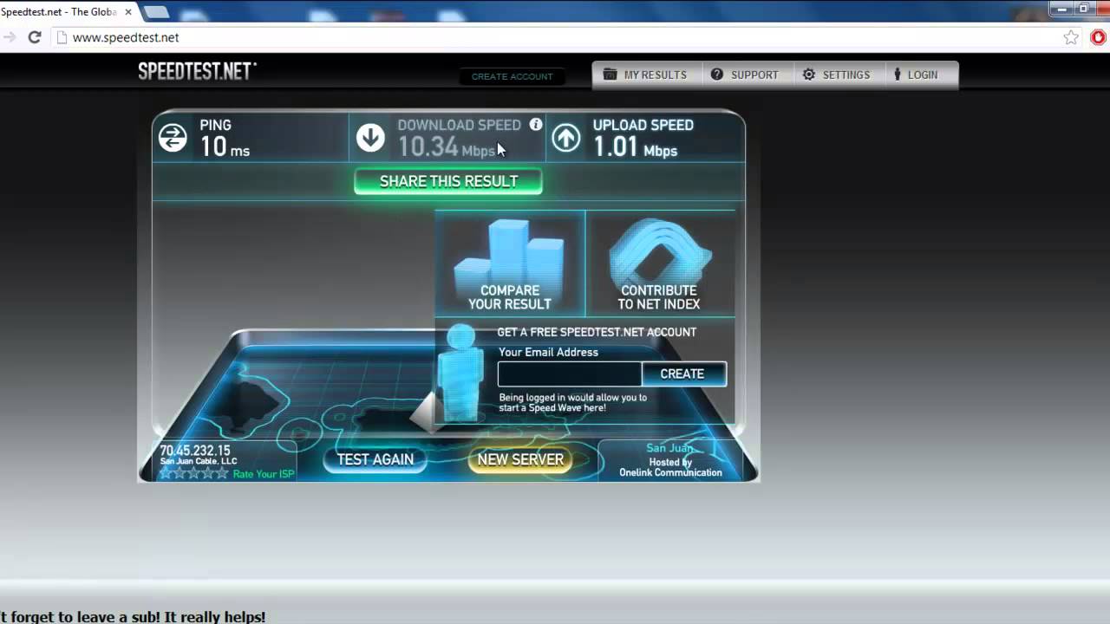Click Create next to email field
1110x624 pixels.
click(x=683, y=374)
